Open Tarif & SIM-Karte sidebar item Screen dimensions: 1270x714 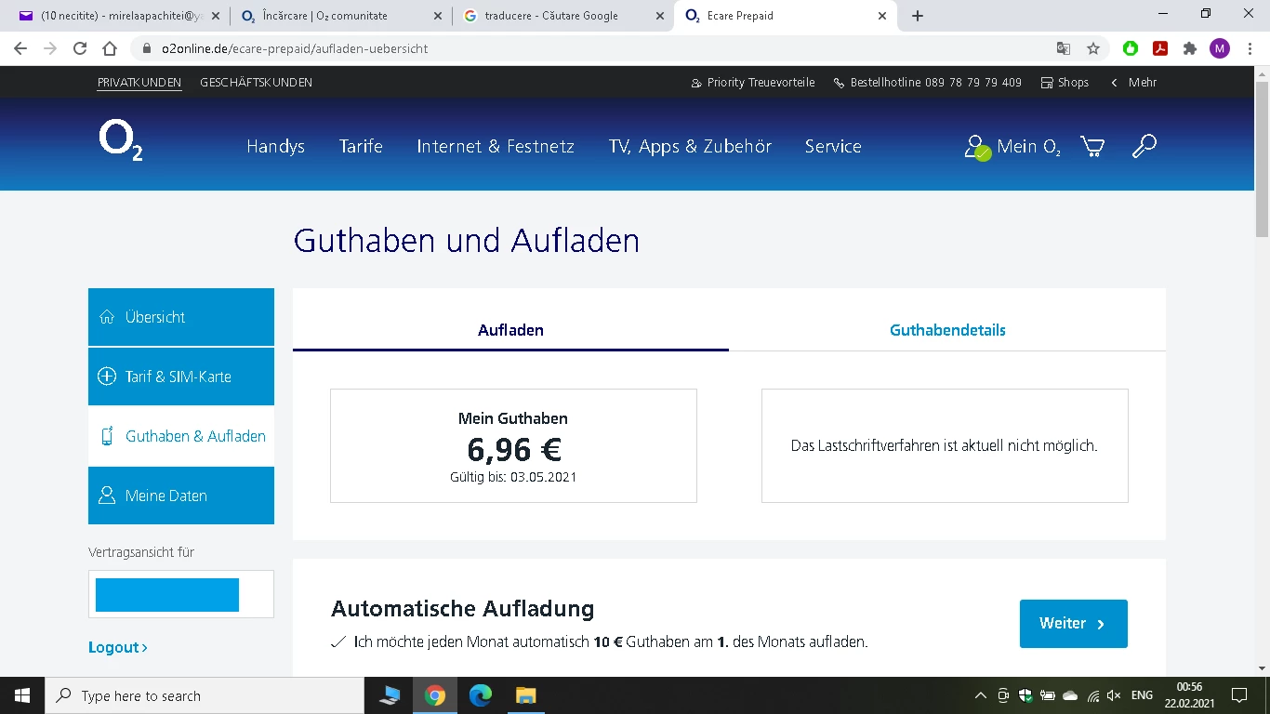(x=181, y=377)
